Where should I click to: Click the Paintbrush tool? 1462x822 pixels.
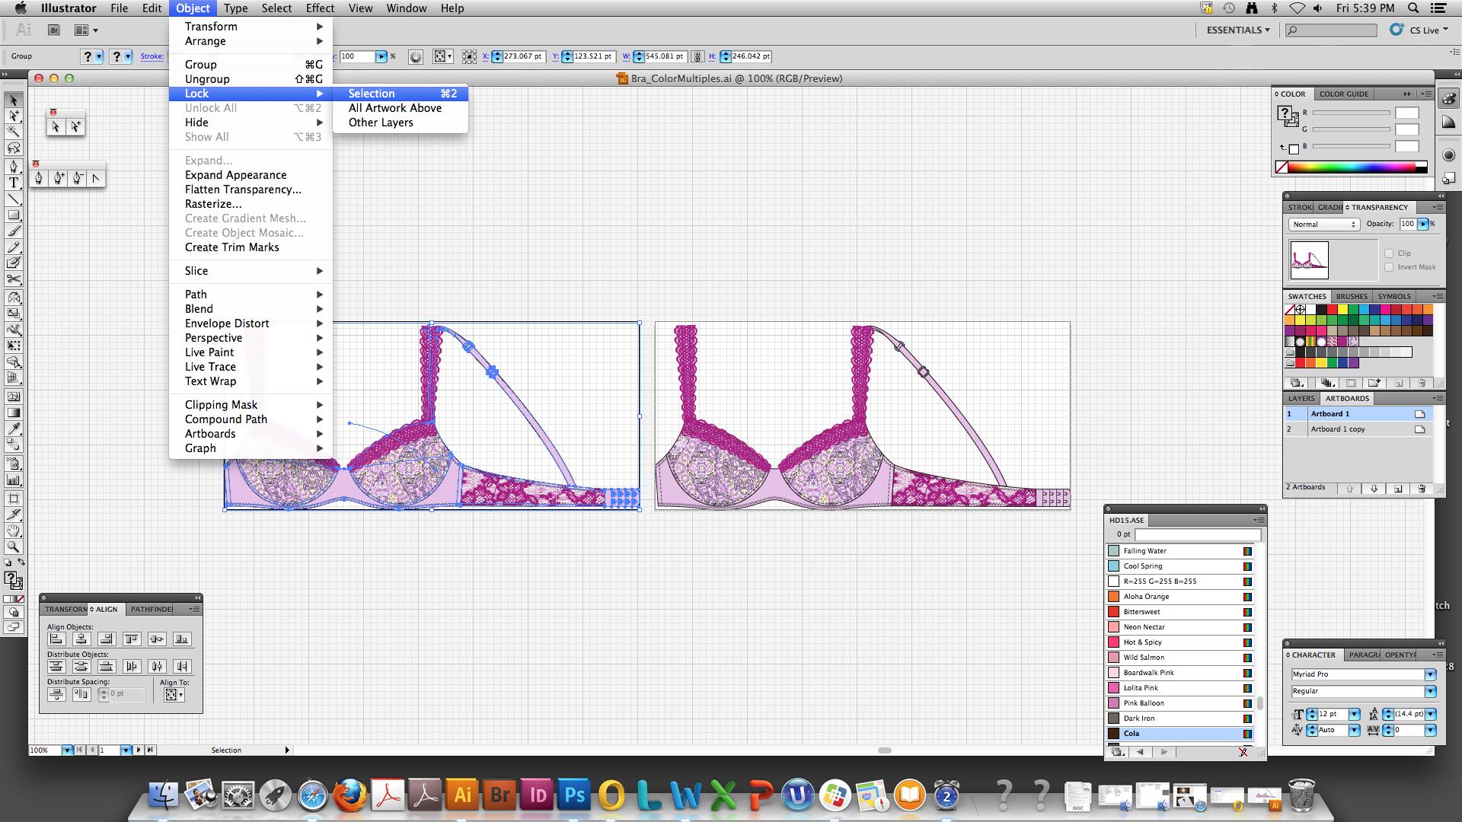pyautogui.click(x=13, y=231)
